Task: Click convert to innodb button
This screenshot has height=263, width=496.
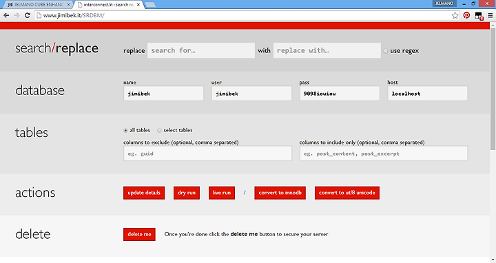Action: pyautogui.click(x=280, y=193)
